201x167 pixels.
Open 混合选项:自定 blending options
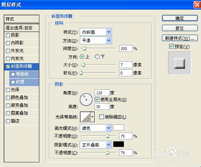[x=22, y=28]
